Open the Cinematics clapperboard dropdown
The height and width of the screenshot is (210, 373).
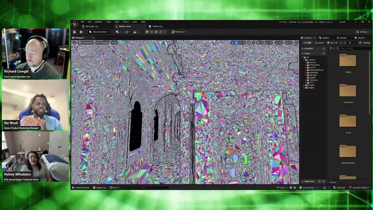(136, 32)
